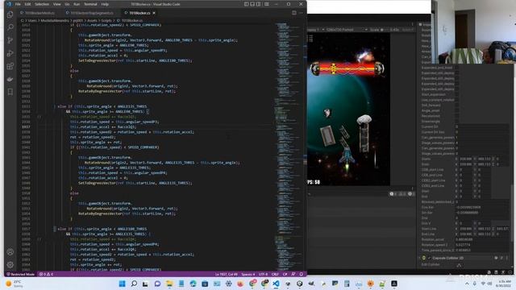Toggle Angle_small checkbox in Inspector

457,110
